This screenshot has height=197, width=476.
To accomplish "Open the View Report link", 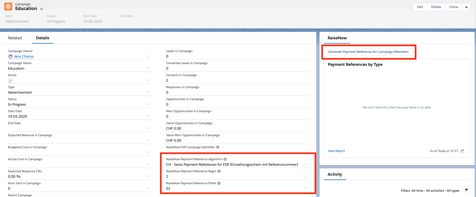I will pyautogui.click(x=336, y=151).
